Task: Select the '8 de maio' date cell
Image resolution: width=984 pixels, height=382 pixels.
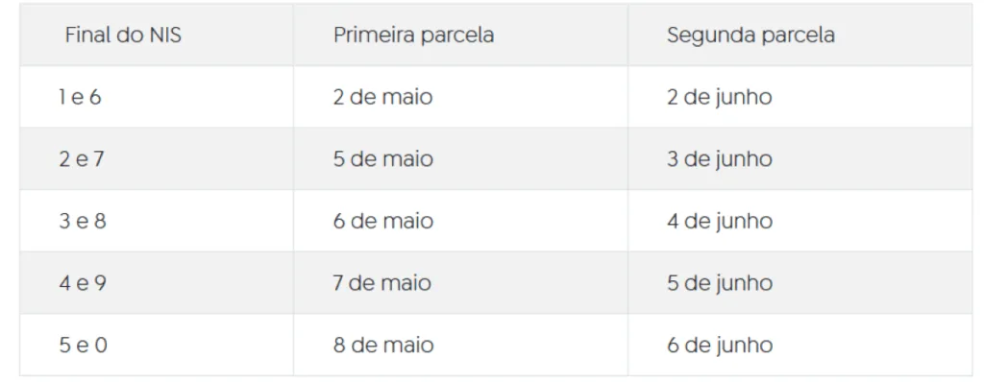Action: point(460,345)
